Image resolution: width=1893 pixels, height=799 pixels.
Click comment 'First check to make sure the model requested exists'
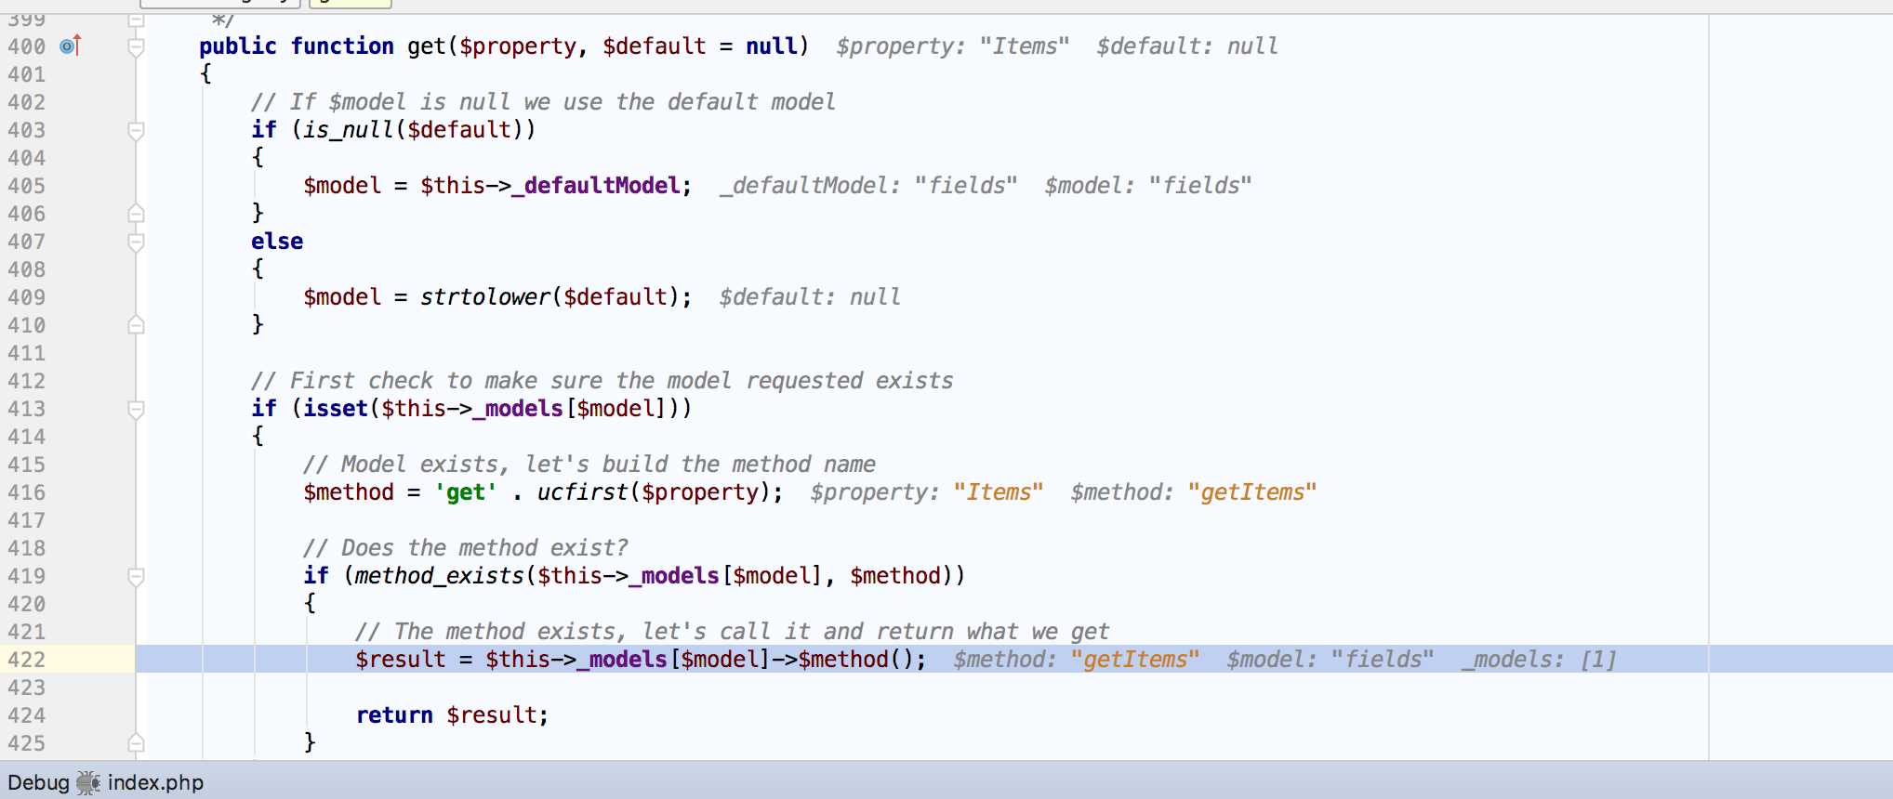coord(602,381)
